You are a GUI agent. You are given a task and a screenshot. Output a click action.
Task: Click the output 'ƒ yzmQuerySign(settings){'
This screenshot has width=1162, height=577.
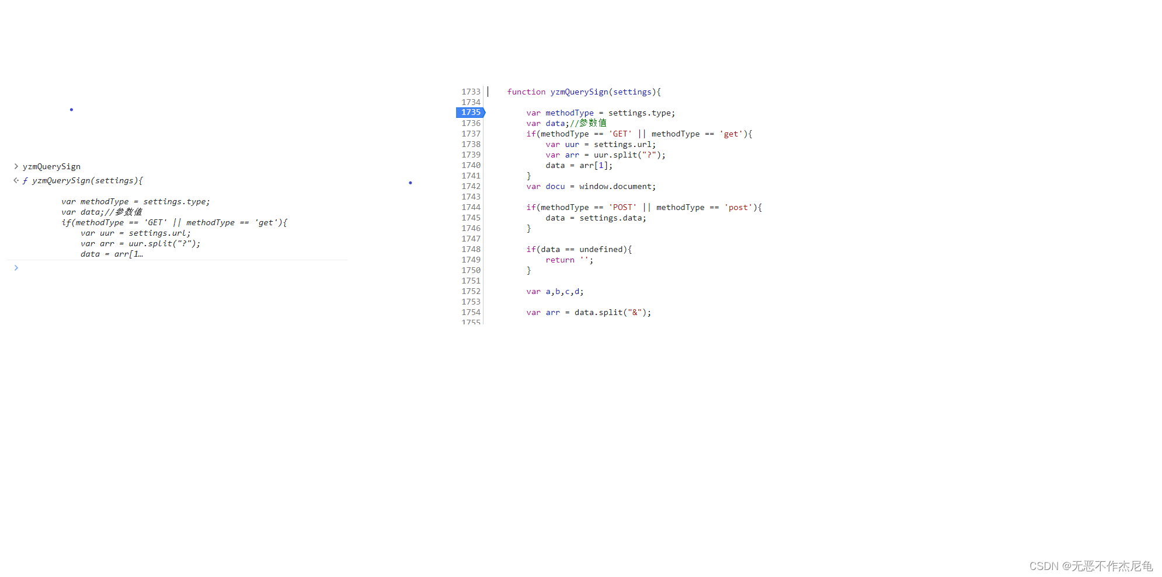[x=82, y=181]
